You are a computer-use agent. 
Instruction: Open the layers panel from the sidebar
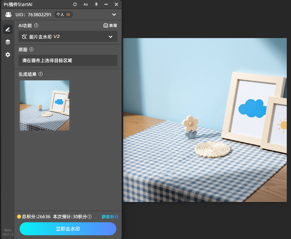[x=8, y=42]
